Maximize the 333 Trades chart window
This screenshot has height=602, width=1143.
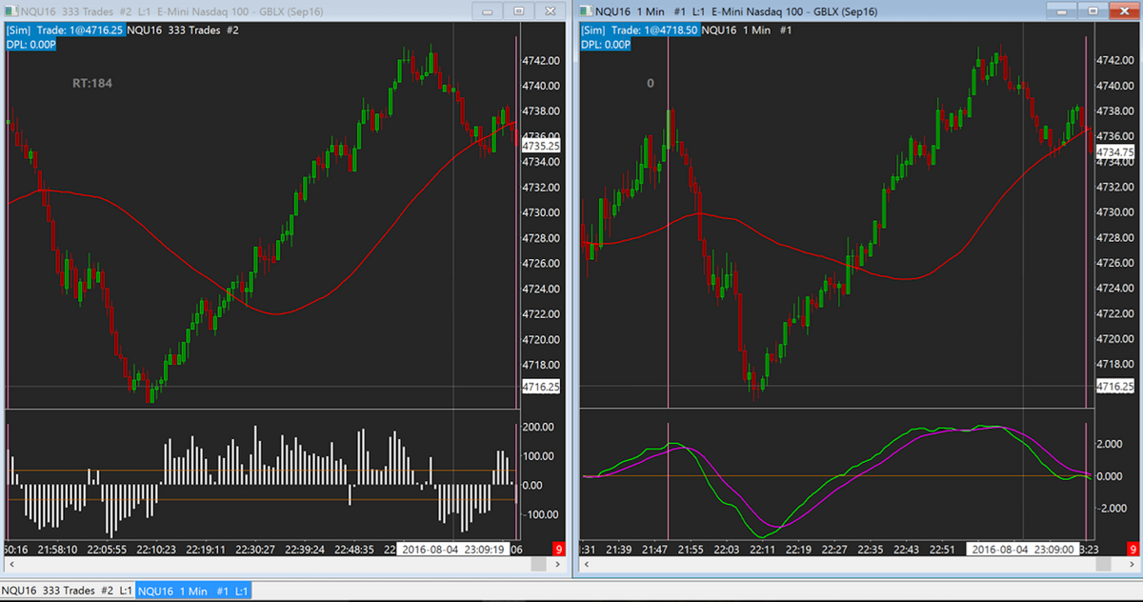coord(518,10)
